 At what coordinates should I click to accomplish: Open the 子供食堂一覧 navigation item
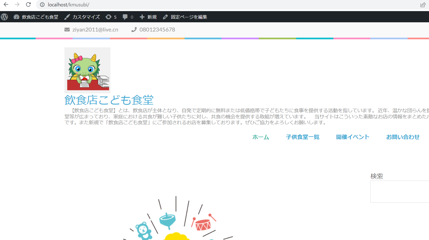303,137
